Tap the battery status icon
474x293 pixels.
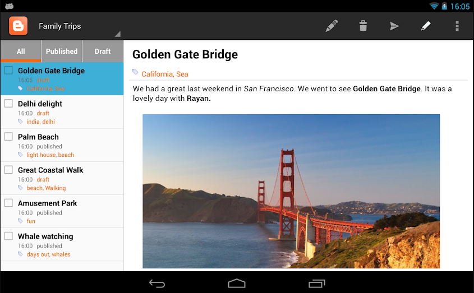444,6
